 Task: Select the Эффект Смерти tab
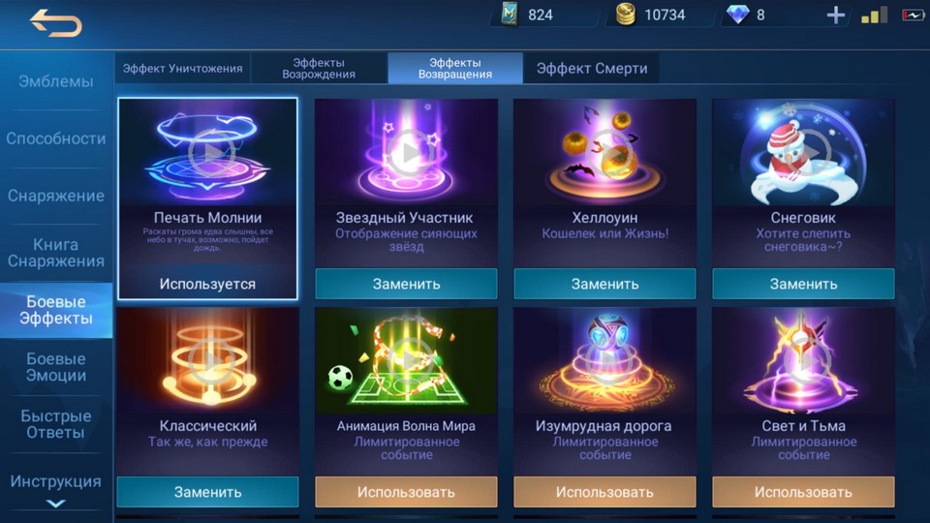(591, 69)
